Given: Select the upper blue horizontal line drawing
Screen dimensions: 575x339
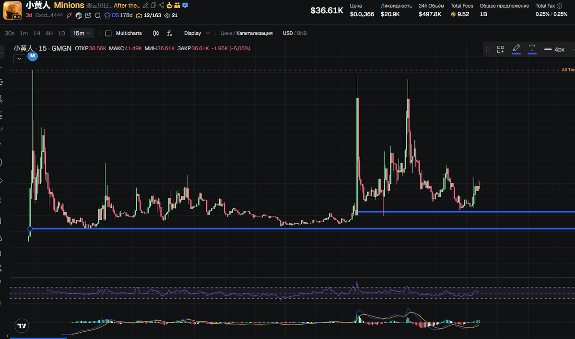Looking at the screenshot, I should 466,212.
